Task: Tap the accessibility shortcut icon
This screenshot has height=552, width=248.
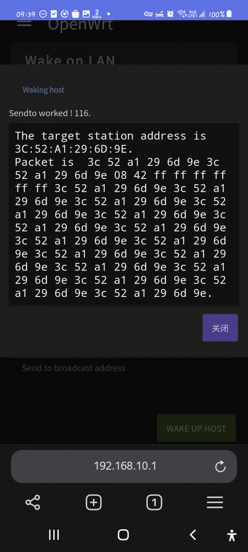Action: pos(232,535)
